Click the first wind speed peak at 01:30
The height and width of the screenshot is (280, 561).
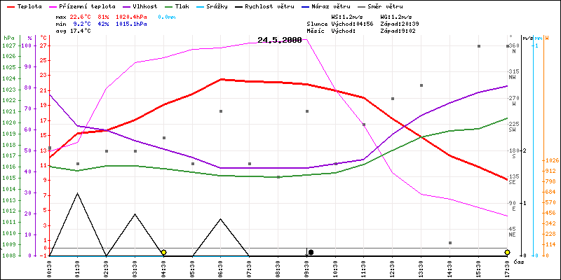(78, 194)
